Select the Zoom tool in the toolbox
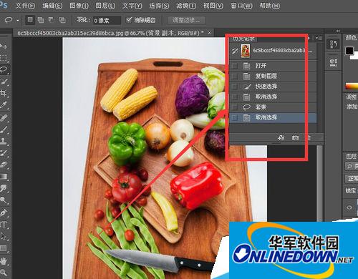This screenshot has width=358, height=279. point(4,272)
